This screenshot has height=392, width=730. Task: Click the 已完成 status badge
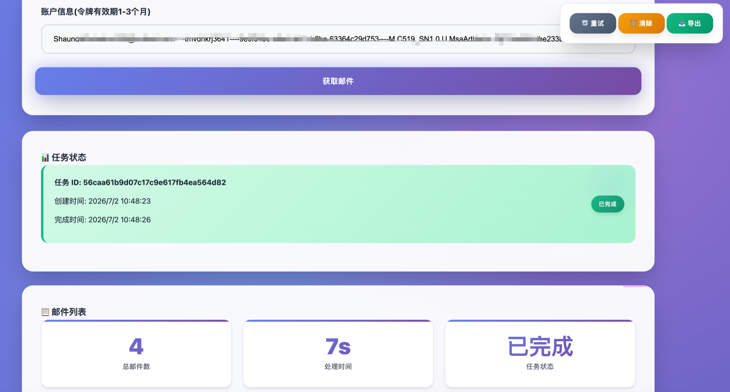point(607,204)
